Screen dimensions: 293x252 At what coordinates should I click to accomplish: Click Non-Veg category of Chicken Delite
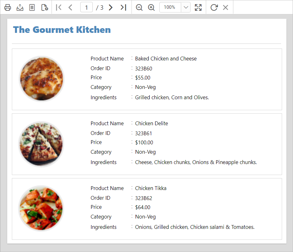145,152
